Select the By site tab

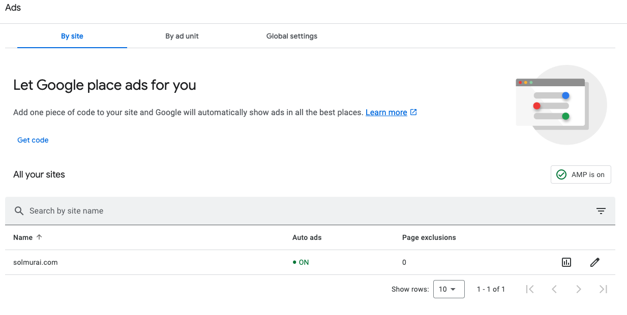(x=72, y=36)
